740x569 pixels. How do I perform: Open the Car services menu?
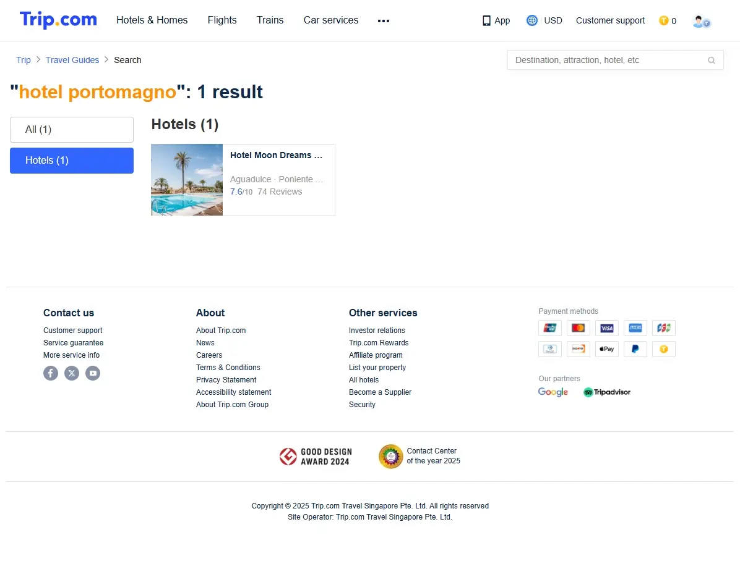[331, 20]
